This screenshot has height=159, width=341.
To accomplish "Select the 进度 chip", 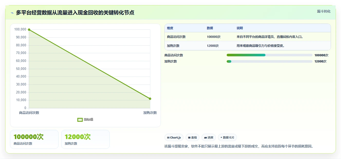I will 209,137.
